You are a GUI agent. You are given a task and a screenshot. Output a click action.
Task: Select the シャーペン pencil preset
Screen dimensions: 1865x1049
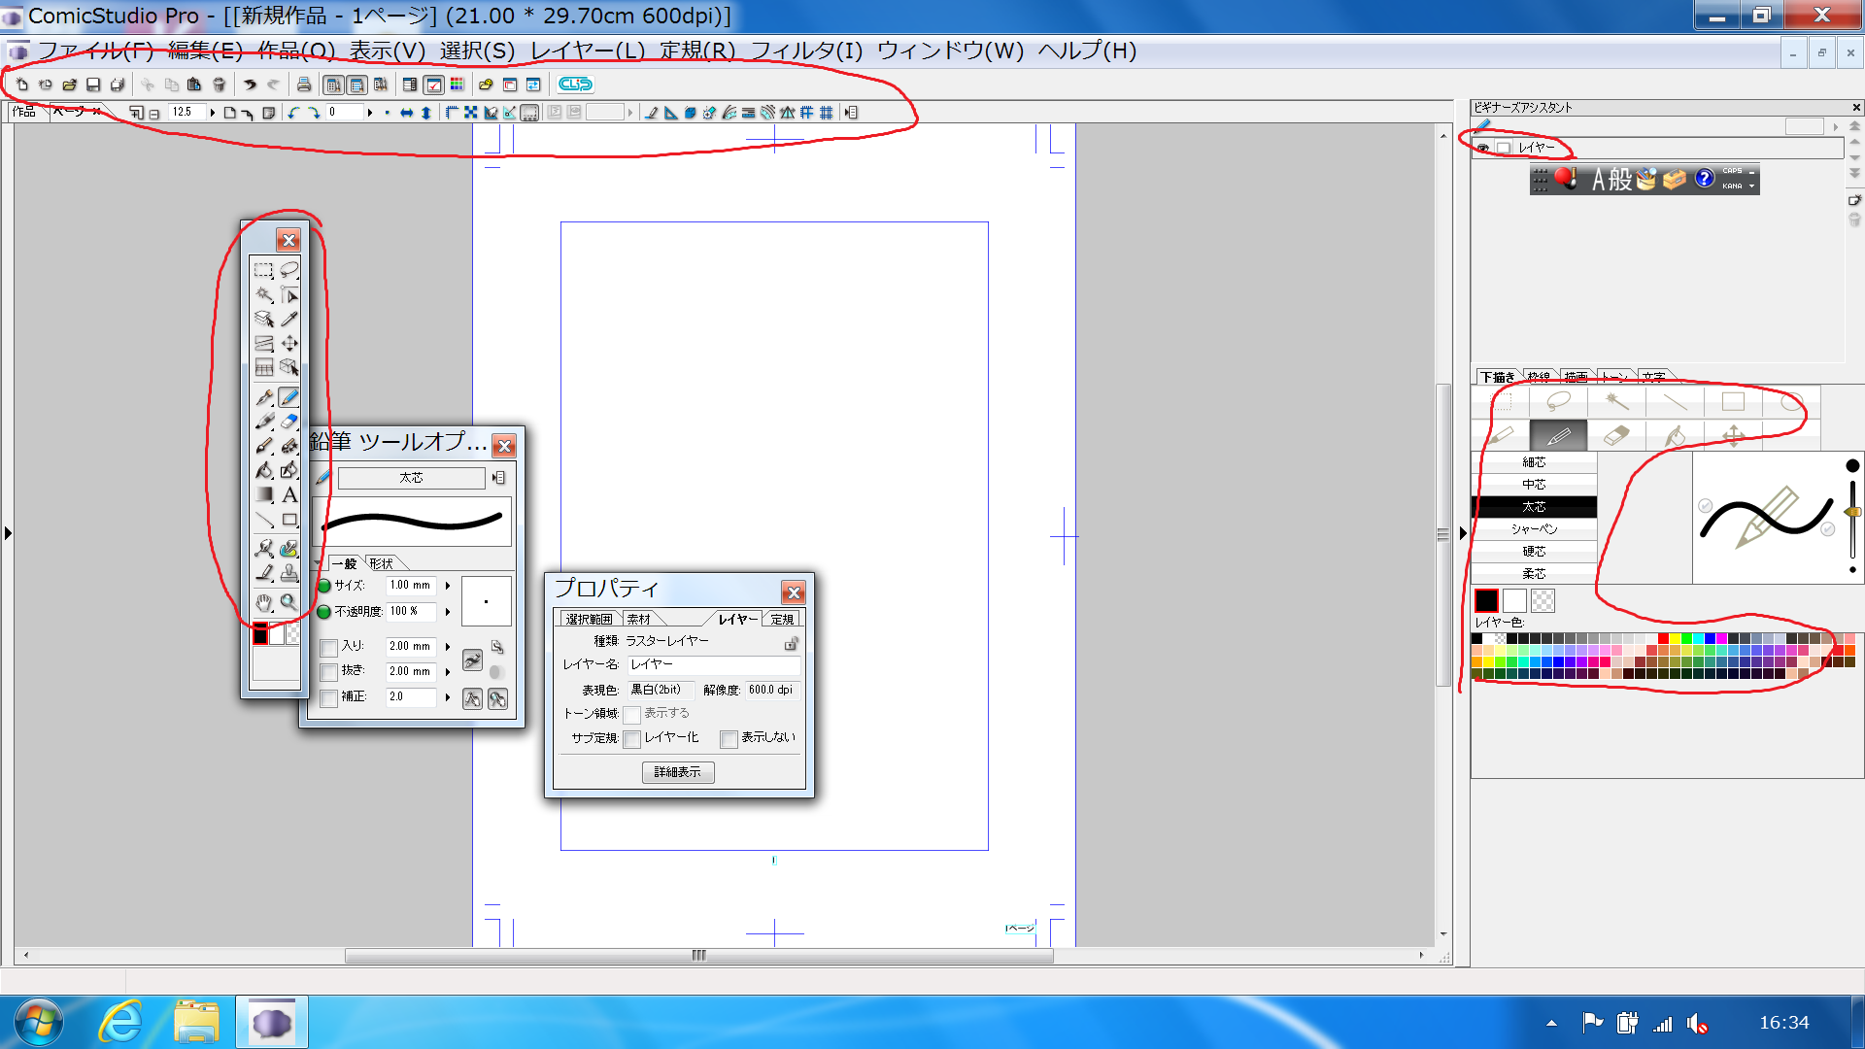[x=1534, y=529]
